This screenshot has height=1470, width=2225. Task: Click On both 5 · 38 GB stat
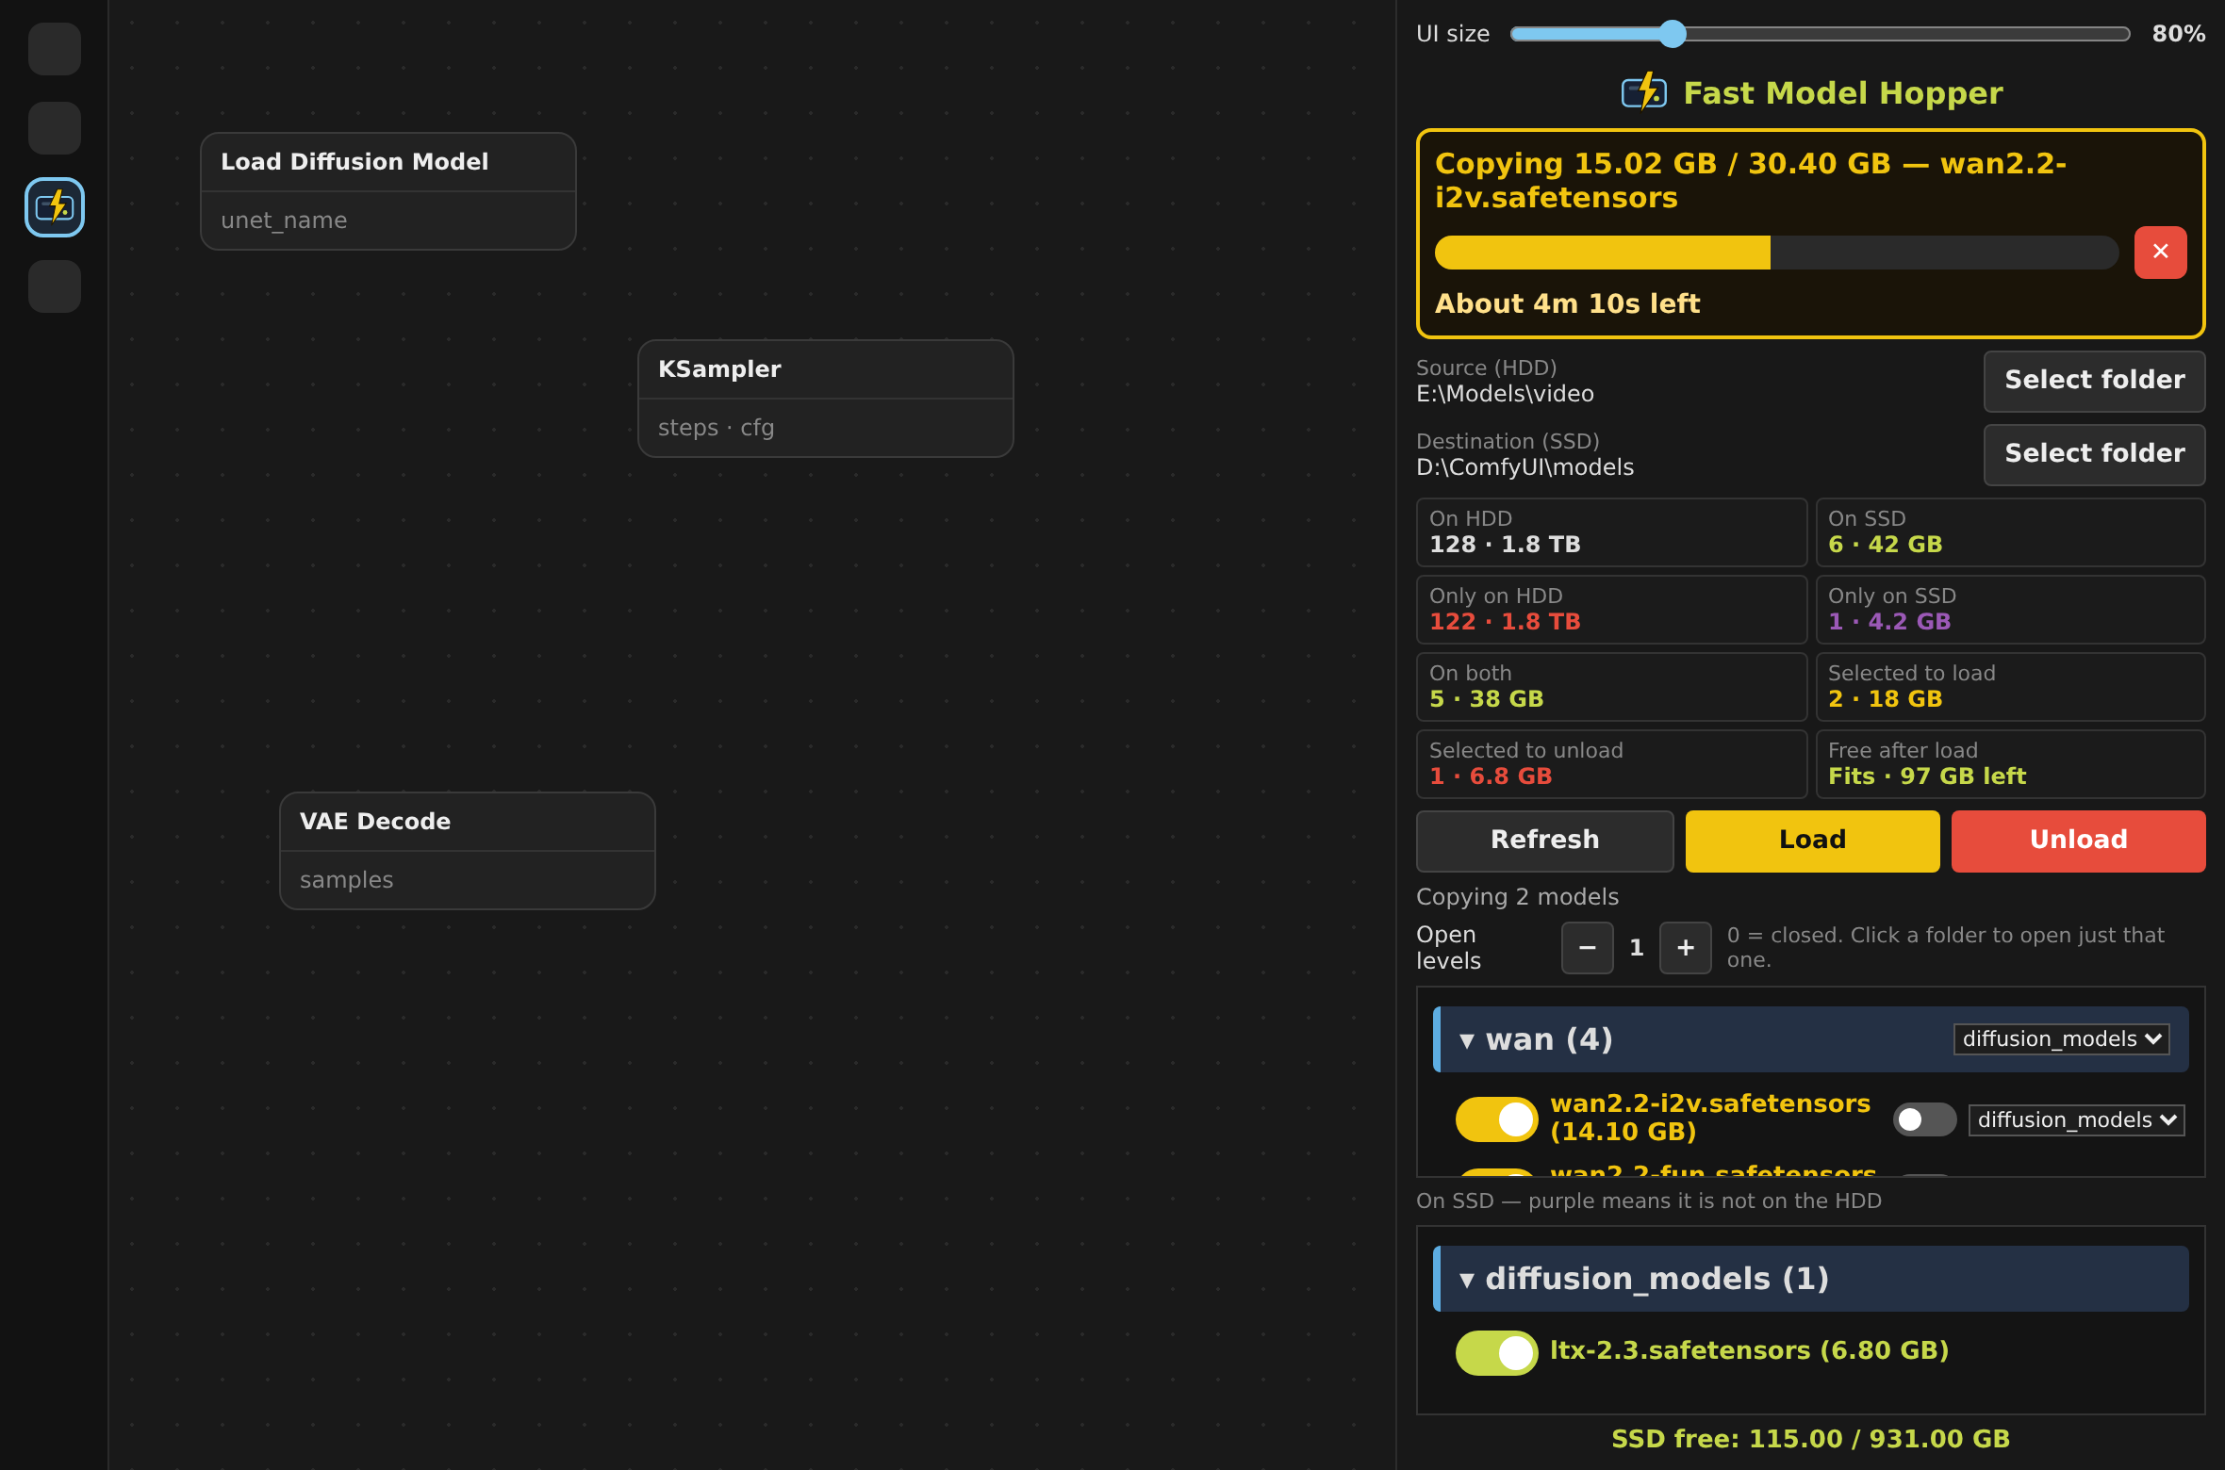1611,687
